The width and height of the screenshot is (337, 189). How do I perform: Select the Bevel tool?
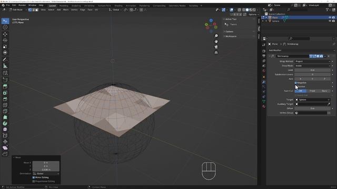(x=5, y=99)
